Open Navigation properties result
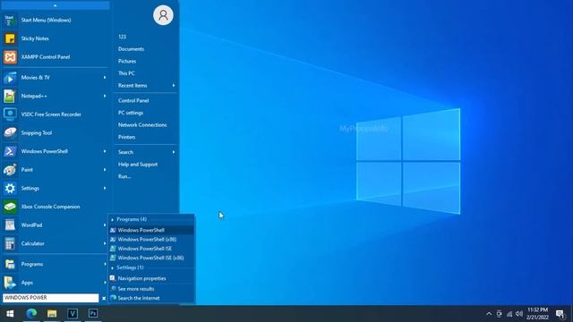573x322 pixels. point(151,278)
